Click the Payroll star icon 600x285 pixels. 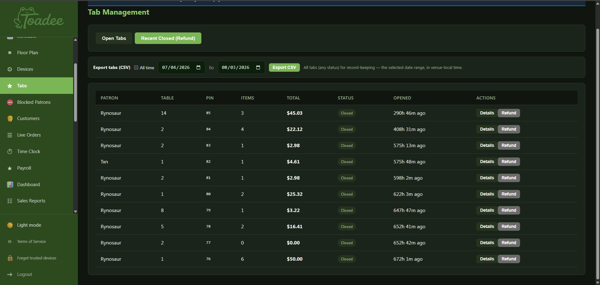click(10, 168)
